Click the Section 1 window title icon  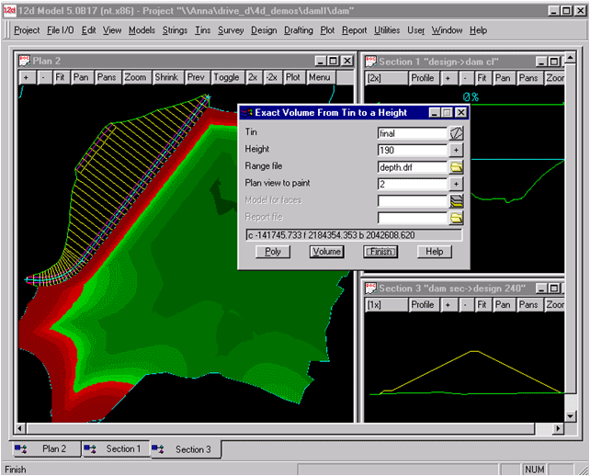[x=369, y=61]
